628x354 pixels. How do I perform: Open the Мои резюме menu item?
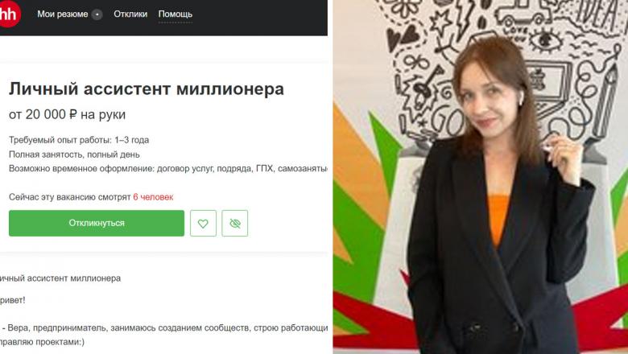pyautogui.click(x=63, y=14)
